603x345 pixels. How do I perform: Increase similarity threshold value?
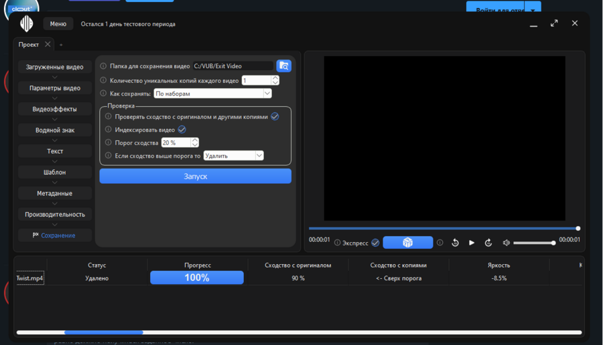[x=195, y=140]
